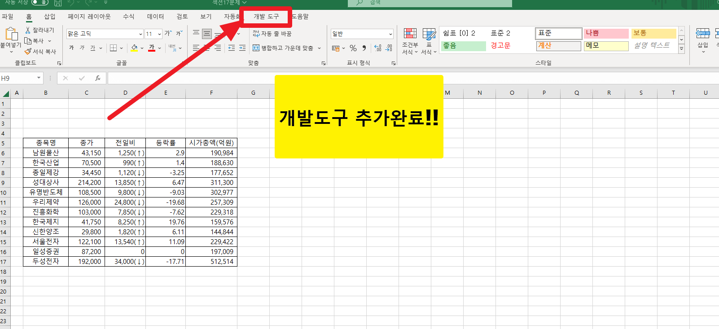The image size is (719, 329).
Task: Apply red font color to text
Action: pyautogui.click(x=152, y=48)
